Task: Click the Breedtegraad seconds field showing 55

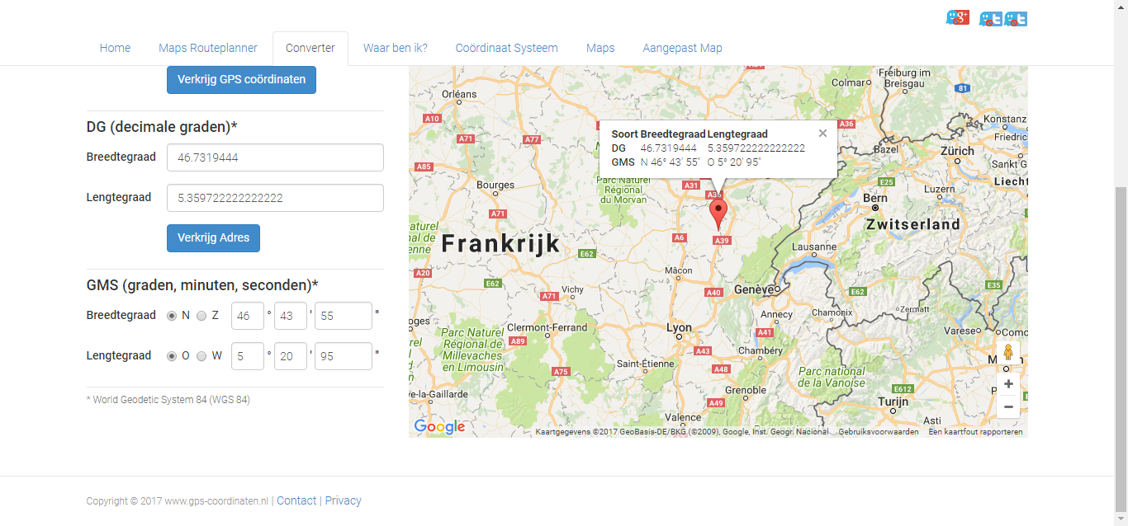Action: [x=344, y=316]
